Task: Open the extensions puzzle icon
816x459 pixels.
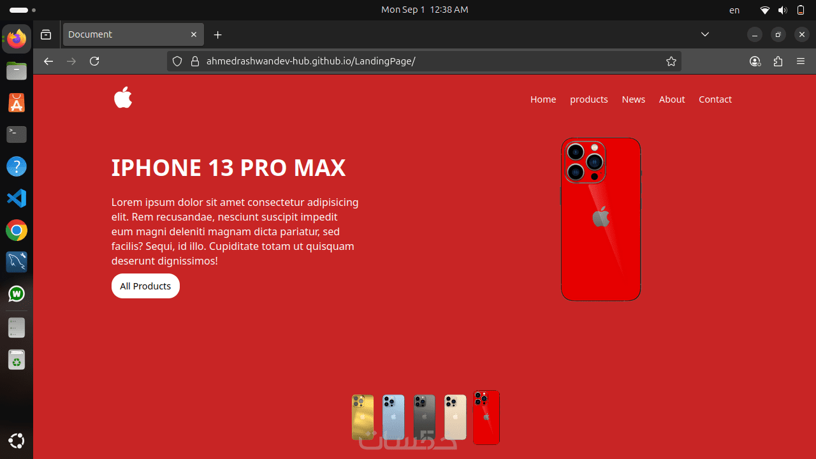Action: [x=778, y=61]
